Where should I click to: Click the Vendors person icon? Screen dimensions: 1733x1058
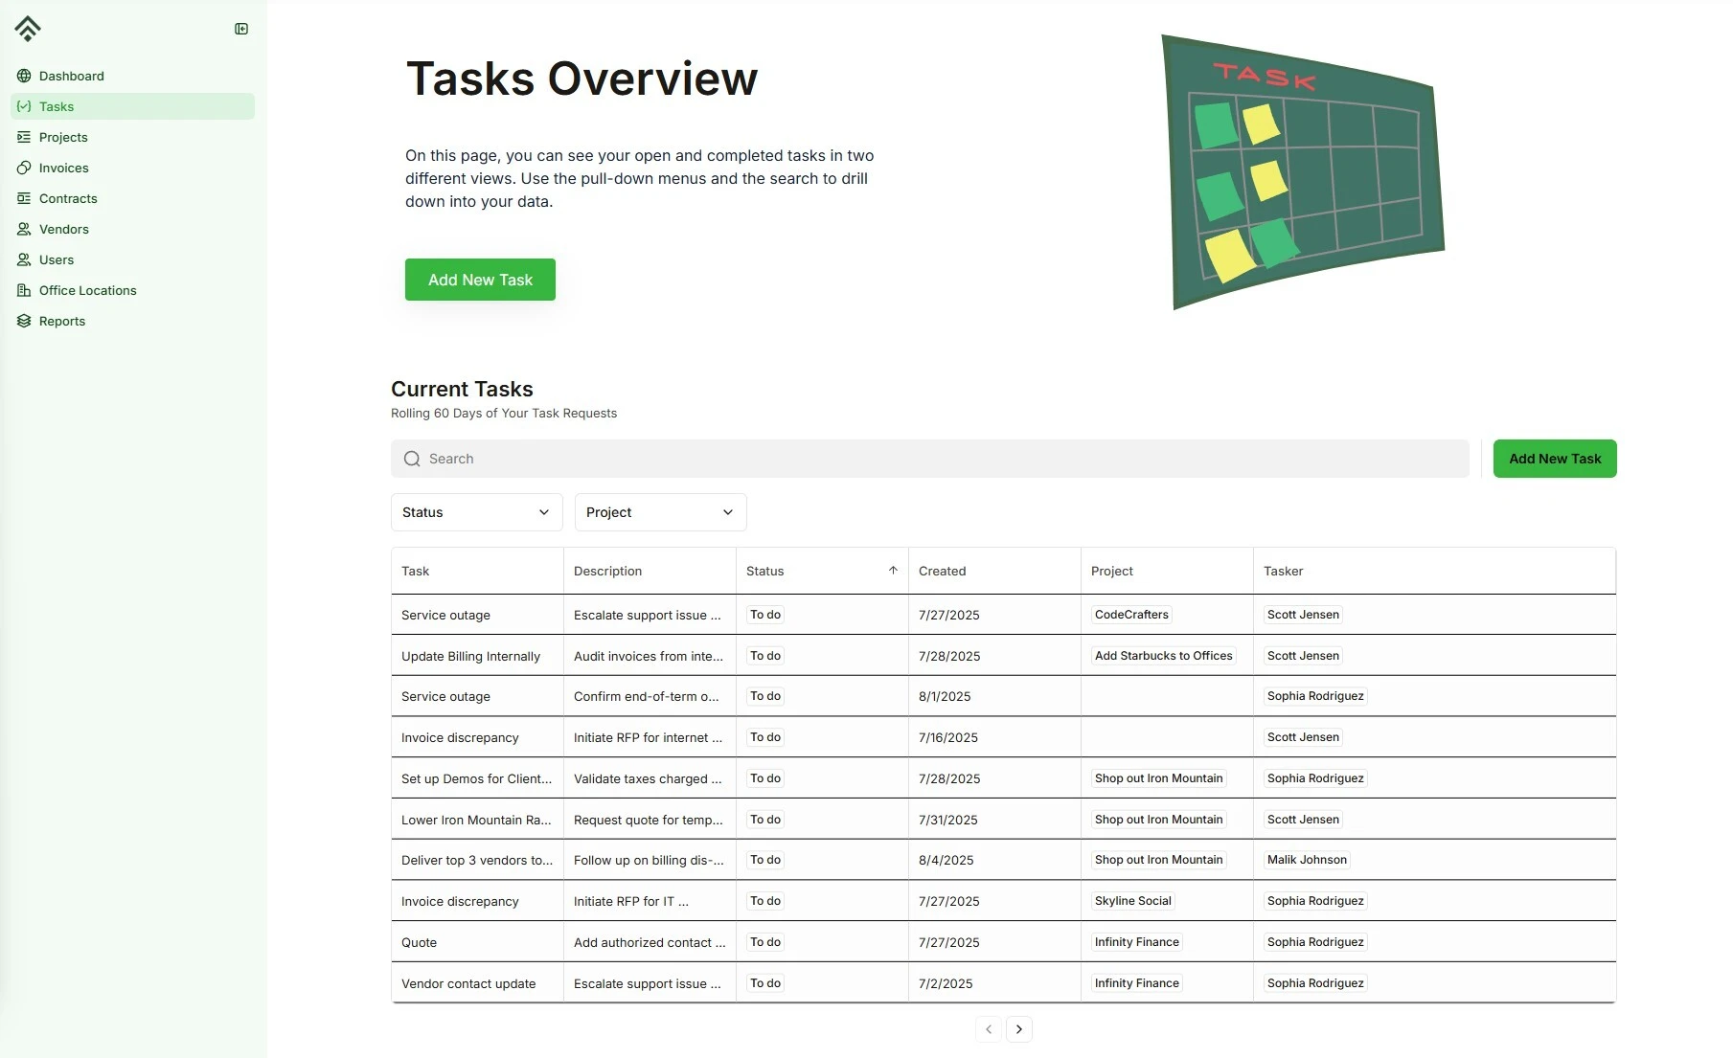tap(24, 229)
